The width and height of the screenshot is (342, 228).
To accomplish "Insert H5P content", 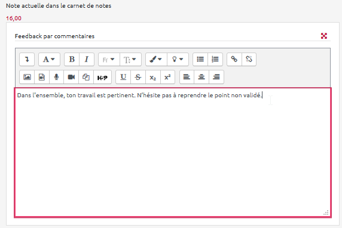I will point(102,77).
